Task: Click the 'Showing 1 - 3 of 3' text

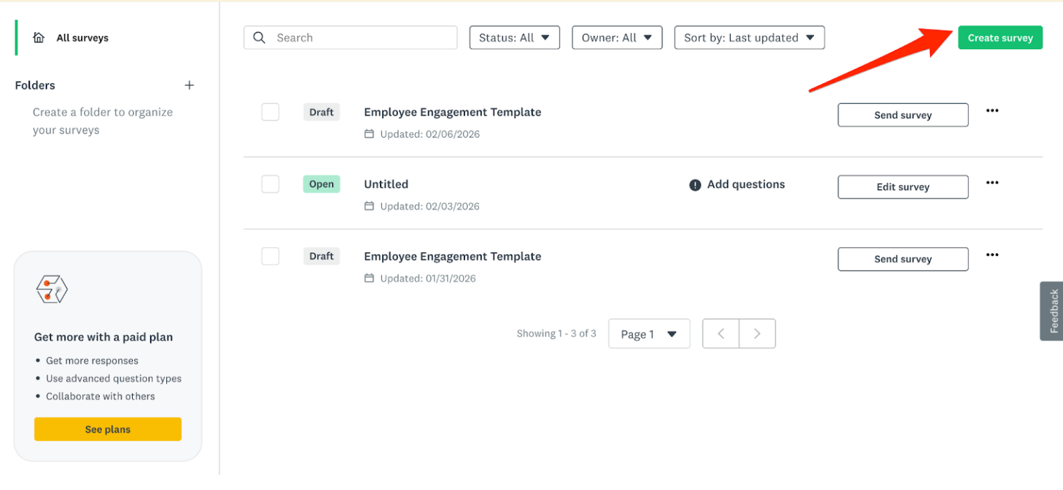Action: pos(556,334)
